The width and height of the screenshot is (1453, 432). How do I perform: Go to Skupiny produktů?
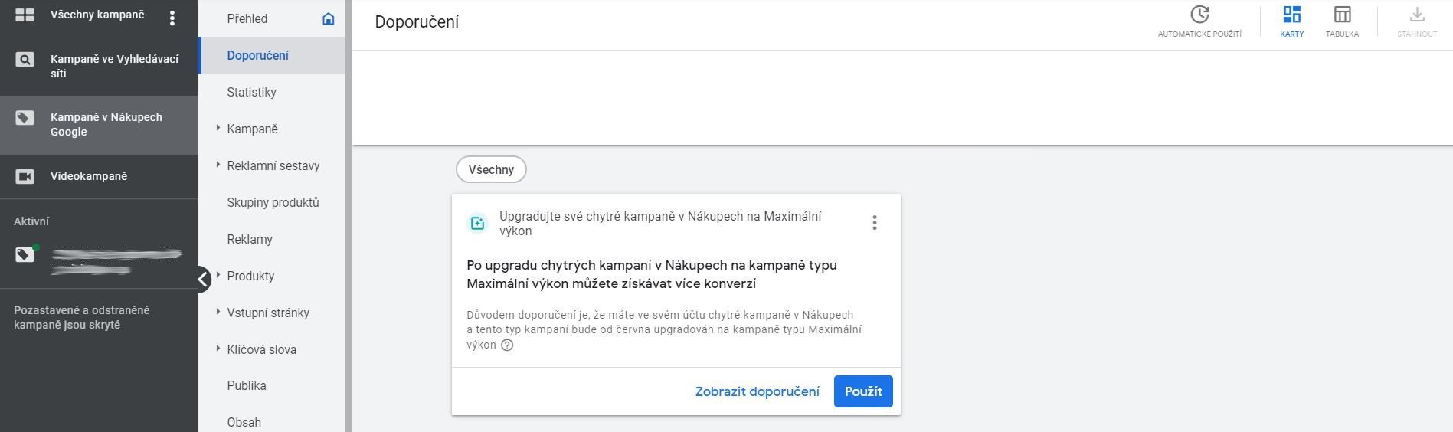[x=272, y=202]
